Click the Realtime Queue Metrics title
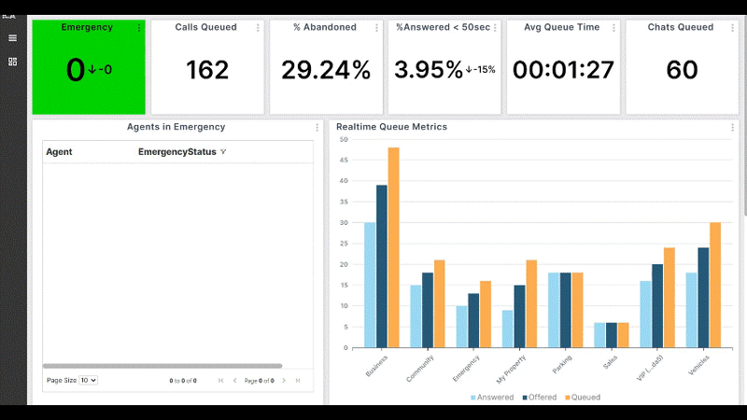Image resolution: width=747 pixels, height=420 pixels. (x=391, y=127)
